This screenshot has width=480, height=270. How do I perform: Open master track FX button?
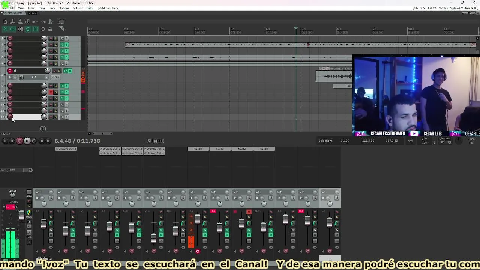pos(29,222)
